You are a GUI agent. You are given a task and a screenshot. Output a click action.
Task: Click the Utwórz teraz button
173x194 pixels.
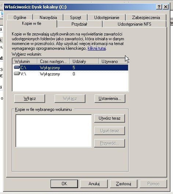(110, 118)
